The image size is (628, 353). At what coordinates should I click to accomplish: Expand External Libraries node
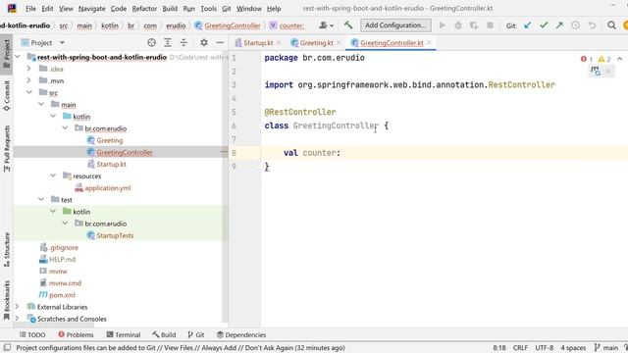click(17, 307)
